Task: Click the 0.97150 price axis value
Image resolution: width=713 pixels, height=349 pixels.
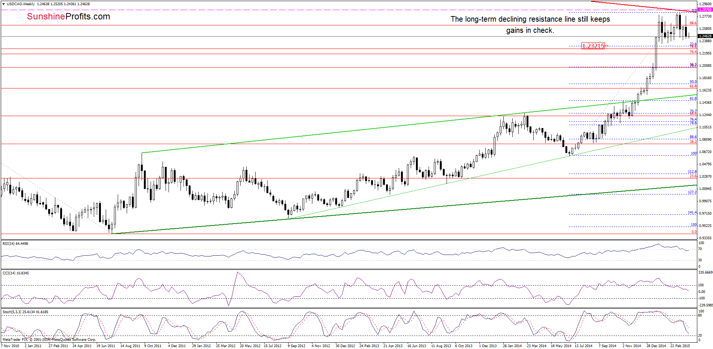Action: pos(705,214)
